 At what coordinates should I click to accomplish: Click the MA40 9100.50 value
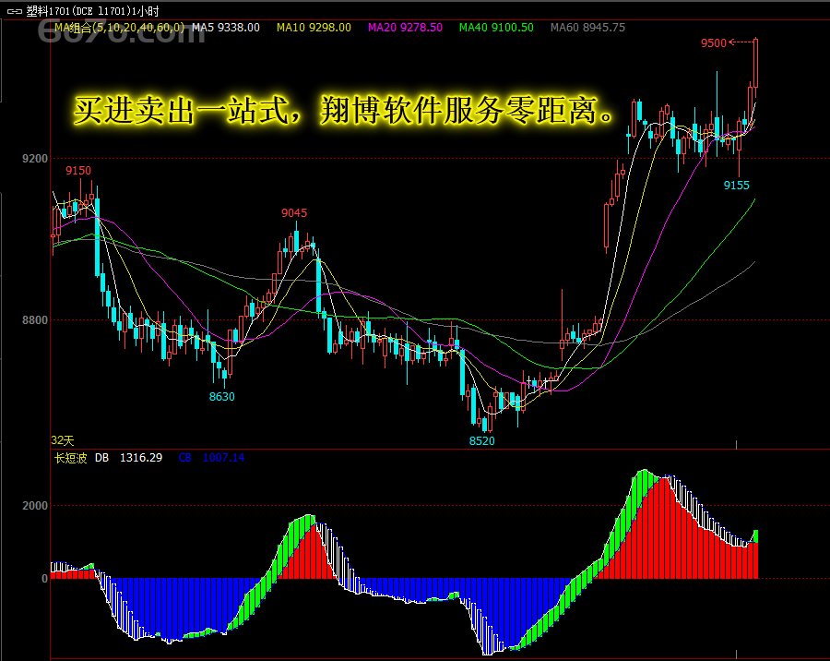pyautogui.click(x=496, y=28)
